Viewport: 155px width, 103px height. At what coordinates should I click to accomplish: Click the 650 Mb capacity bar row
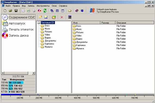(18, 86)
